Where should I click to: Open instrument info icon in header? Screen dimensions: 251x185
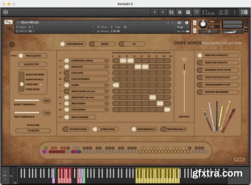(187, 23)
